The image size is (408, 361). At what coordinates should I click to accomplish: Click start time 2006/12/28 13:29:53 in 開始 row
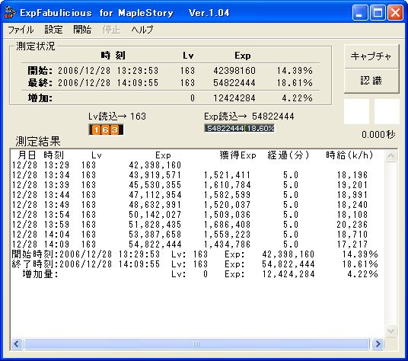coord(108,71)
